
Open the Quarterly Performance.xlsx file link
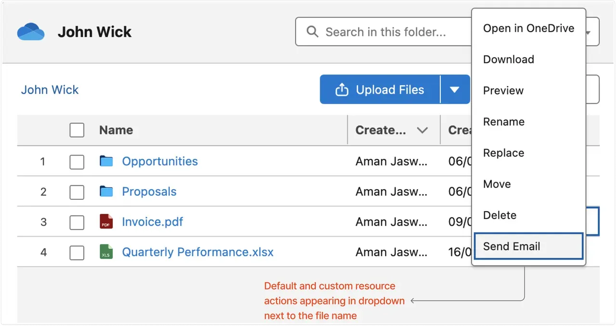pyautogui.click(x=197, y=252)
